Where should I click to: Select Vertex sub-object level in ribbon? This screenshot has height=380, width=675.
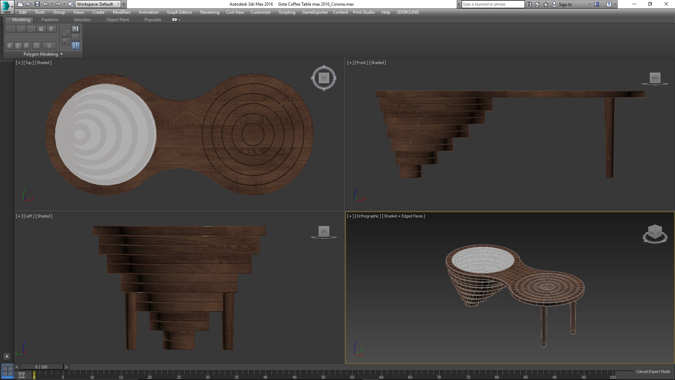tap(11, 29)
